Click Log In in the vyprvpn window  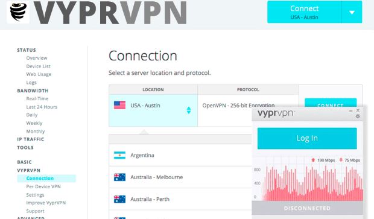tap(307, 138)
